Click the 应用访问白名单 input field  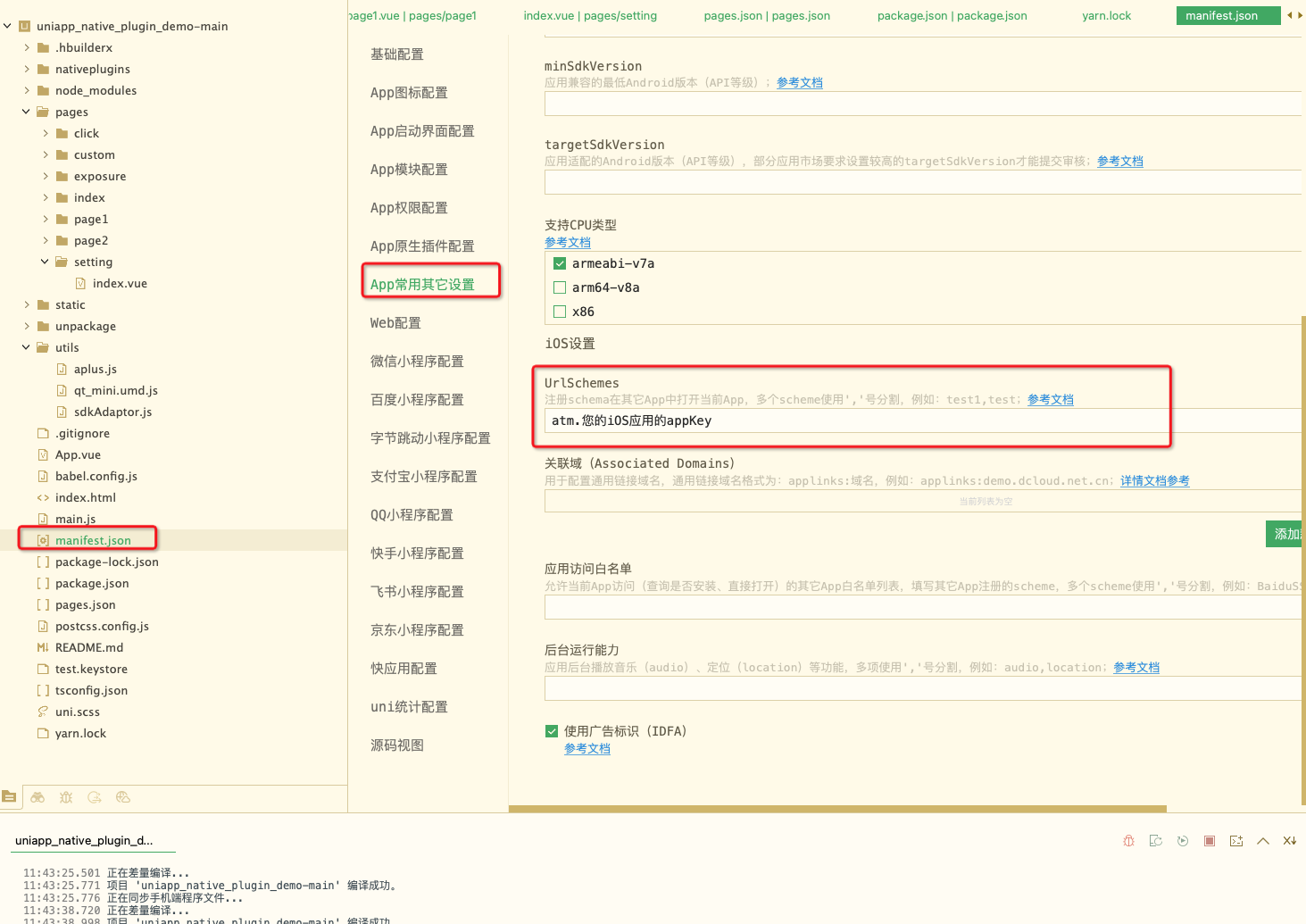[923, 608]
